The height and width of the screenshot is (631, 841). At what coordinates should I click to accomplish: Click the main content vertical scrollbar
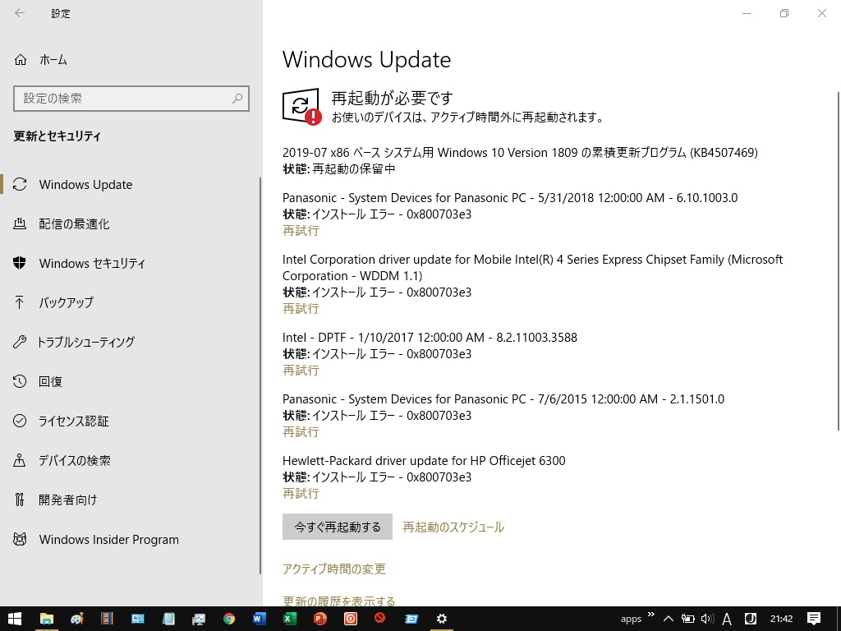839,260
